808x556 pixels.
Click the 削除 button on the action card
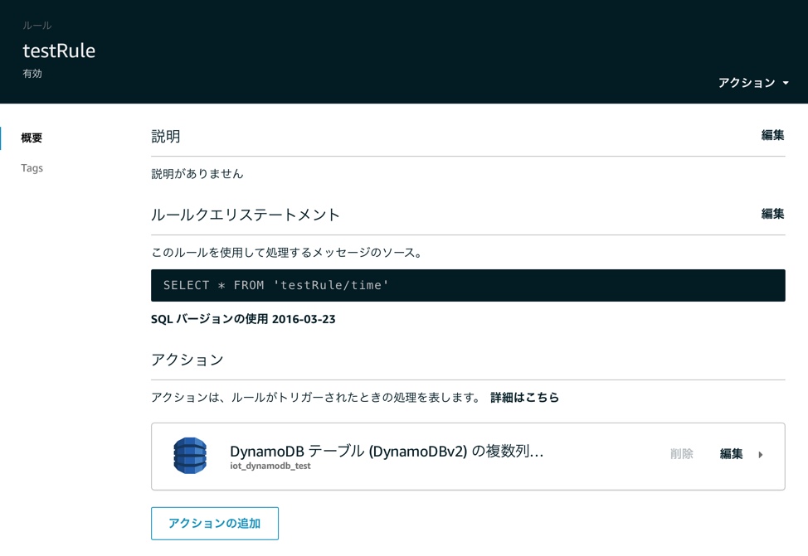coord(681,455)
